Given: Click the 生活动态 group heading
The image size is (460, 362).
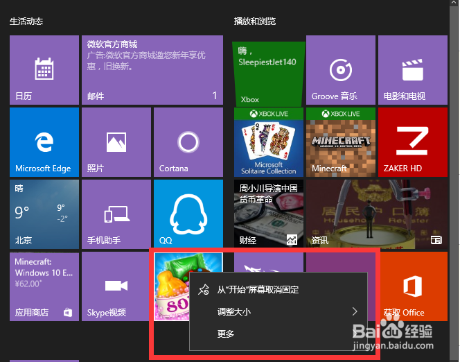Looking at the screenshot, I should (x=26, y=21).
